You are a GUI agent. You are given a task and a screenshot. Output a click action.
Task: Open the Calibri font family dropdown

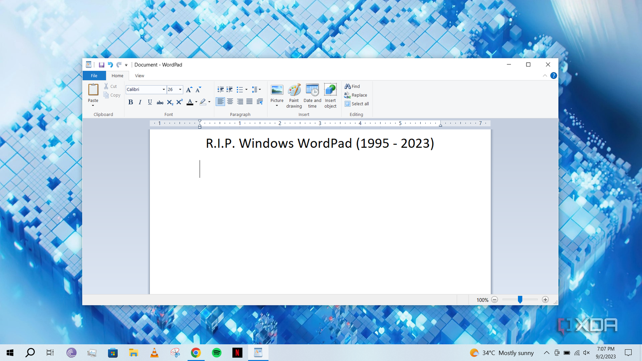(x=163, y=89)
